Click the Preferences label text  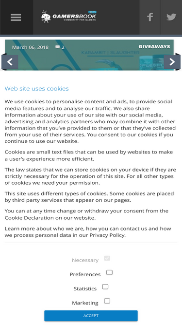coord(85,274)
